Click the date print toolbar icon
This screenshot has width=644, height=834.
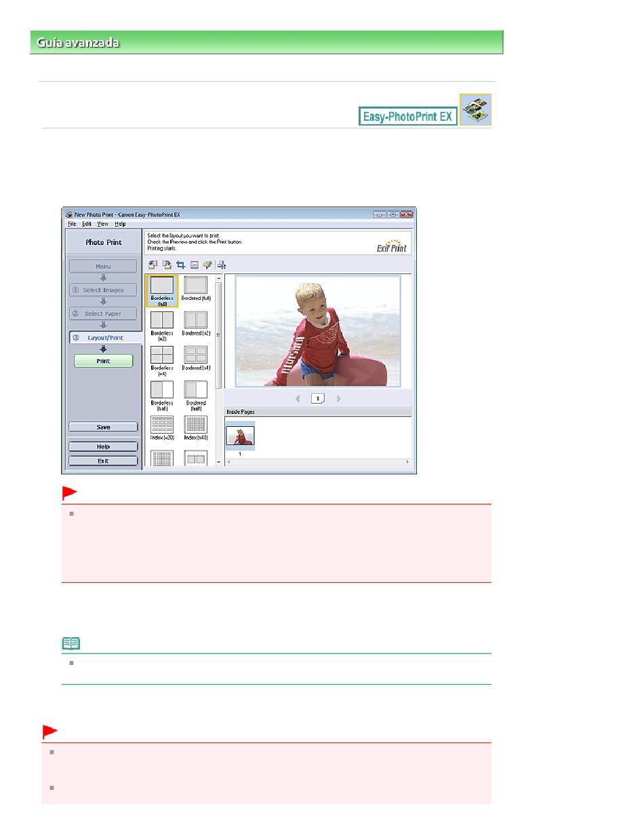(194, 265)
